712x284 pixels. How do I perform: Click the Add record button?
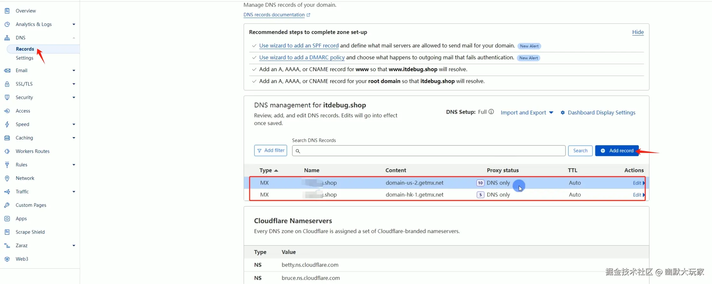pos(617,151)
